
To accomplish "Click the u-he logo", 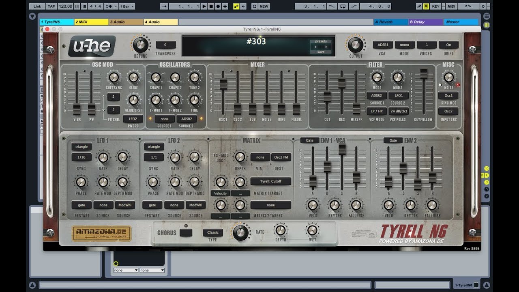I will (x=92, y=46).
